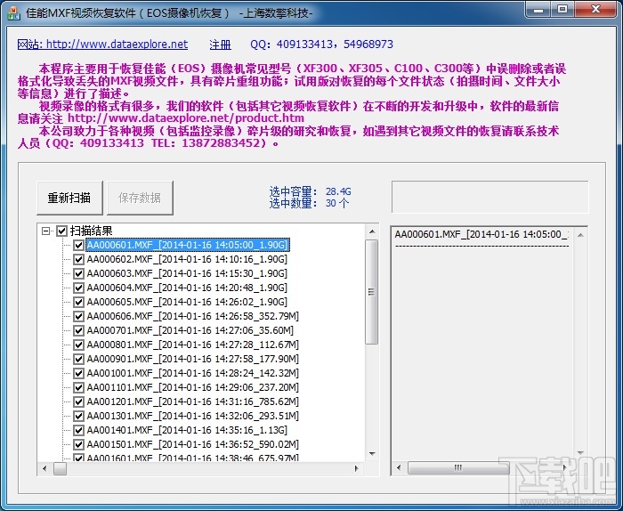
Task: Toggle the AA001401.MXF file checkbox
Action: (78, 430)
